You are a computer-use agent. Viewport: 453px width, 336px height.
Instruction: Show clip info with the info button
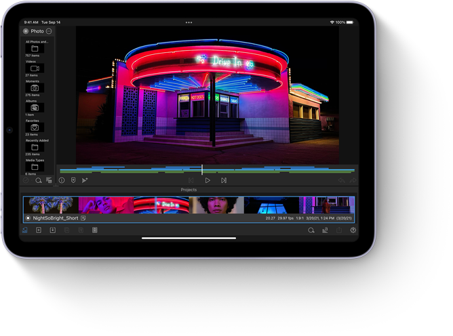coord(62,180)
